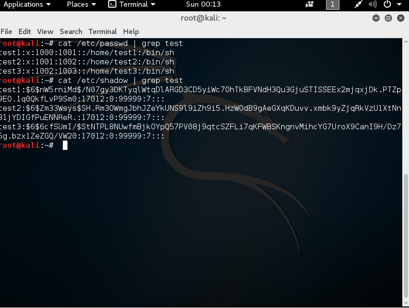Click the 'cat /etc/shadow | grep test' command
The image size is (409, 308).
[x=121, y=80]
